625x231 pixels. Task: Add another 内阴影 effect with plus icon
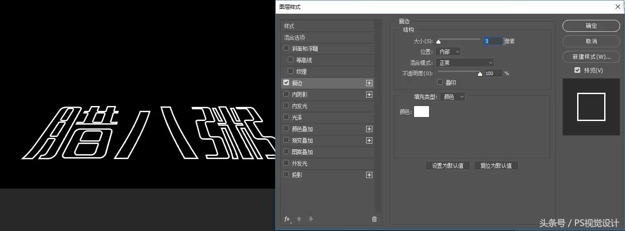point(369,95)
